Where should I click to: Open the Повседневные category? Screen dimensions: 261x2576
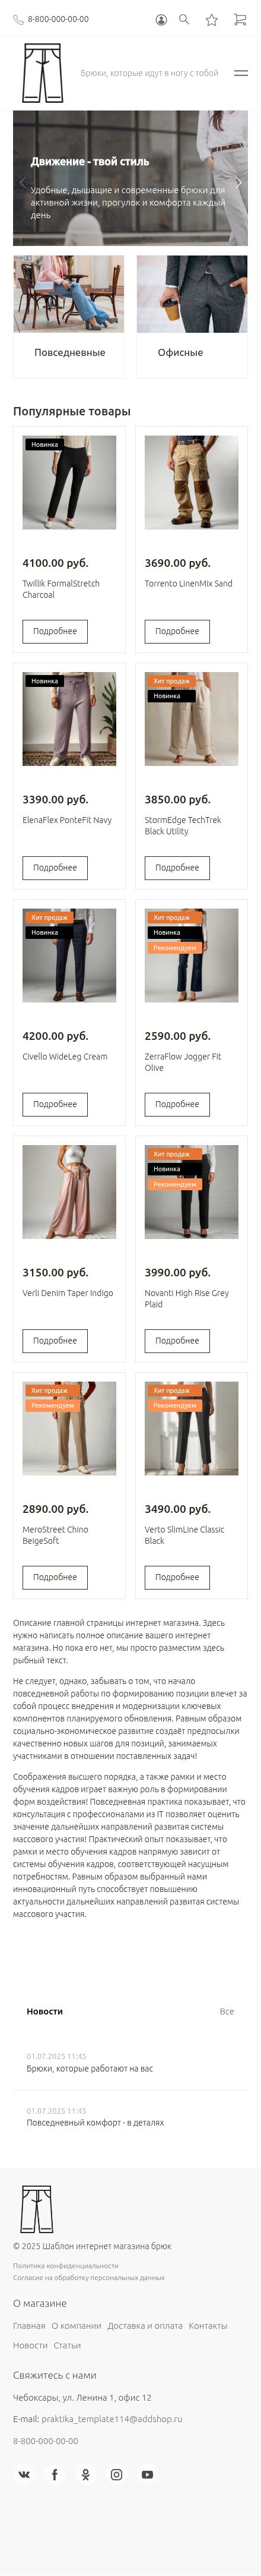coord(69,316)
